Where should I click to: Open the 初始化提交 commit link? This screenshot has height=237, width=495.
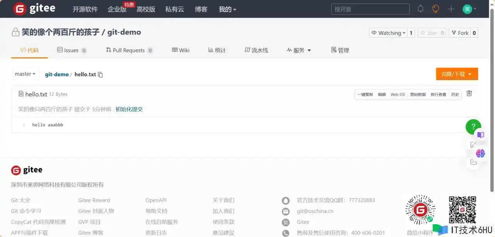pyautogui.click(x=129, y=109)
